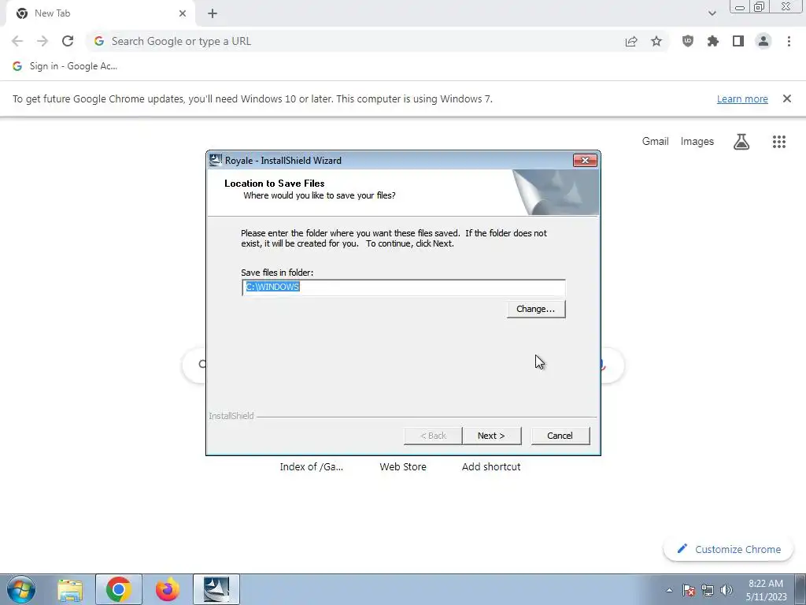Click the Change... folder button
Screen dimensions: 806x605
pyautogui.click(x=535, y=309)
